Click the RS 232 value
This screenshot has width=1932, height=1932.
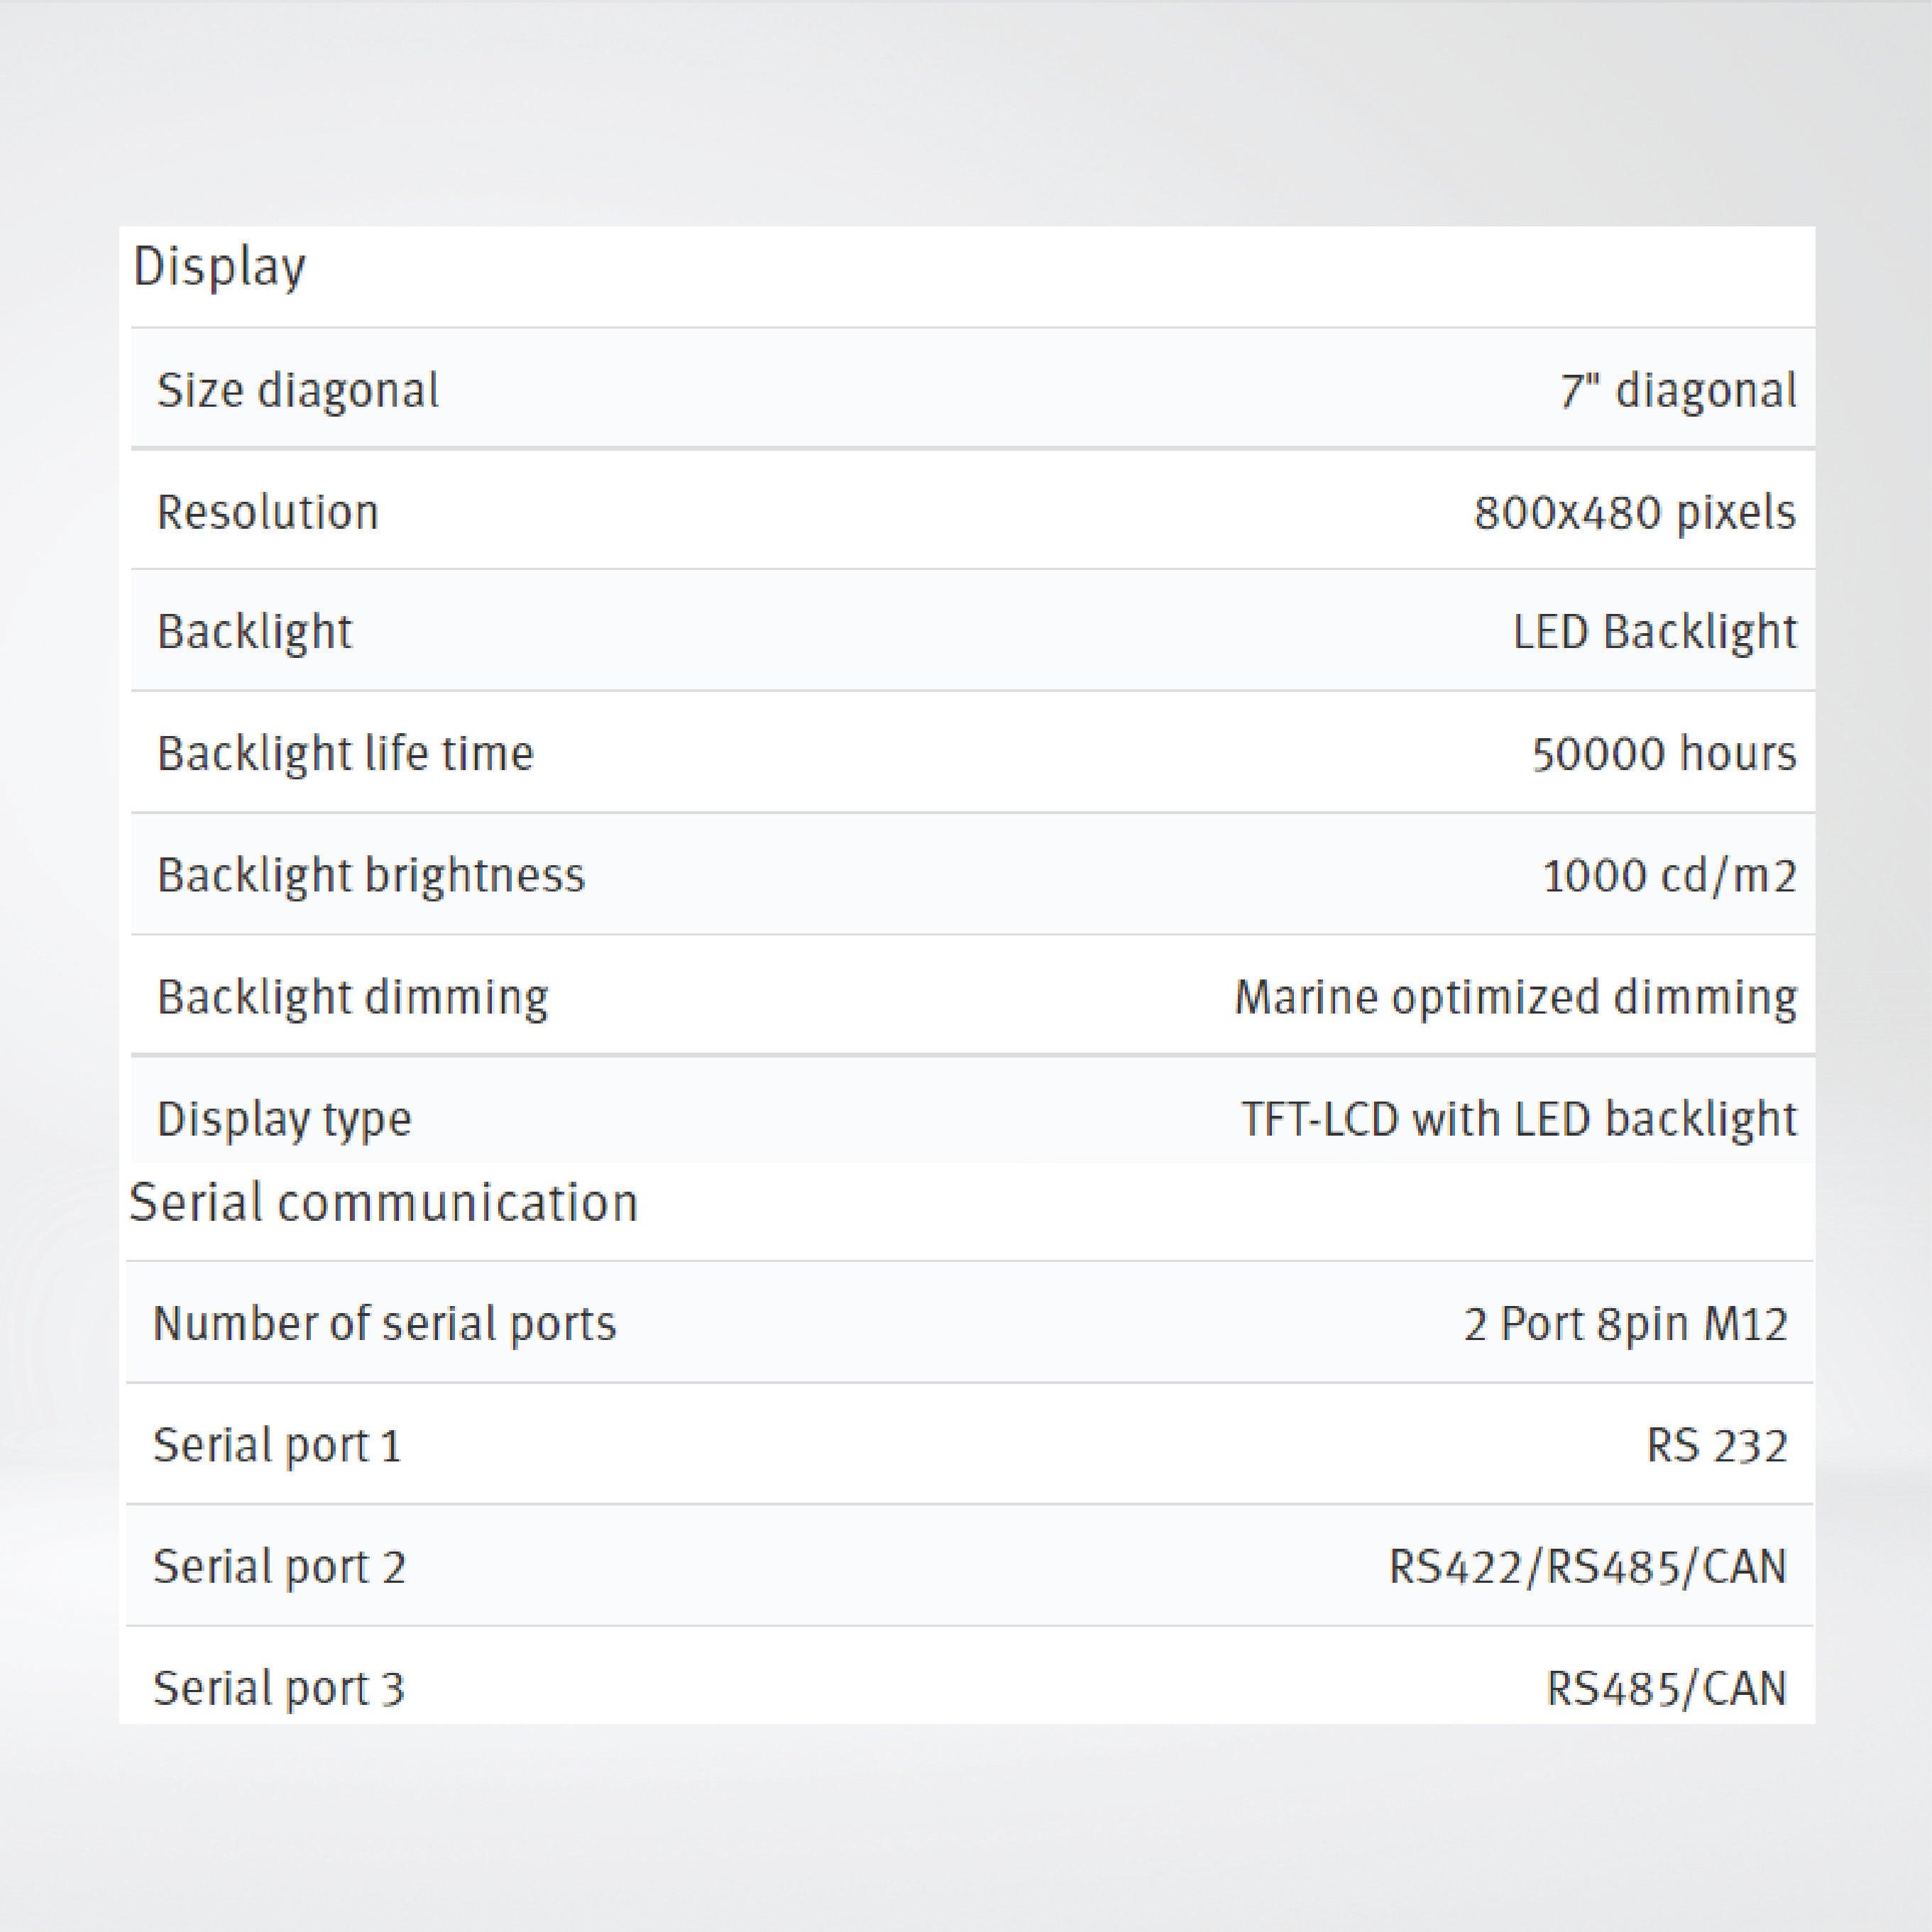1716,1446
